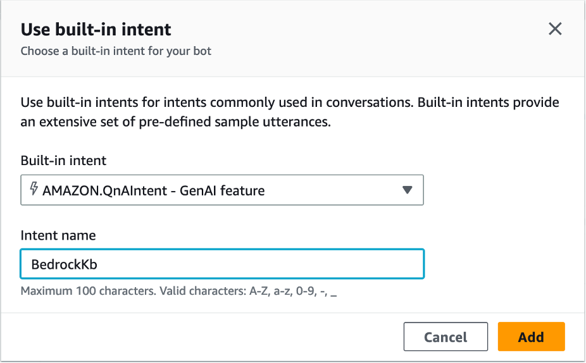
Task: Click the "Maximum 100 characters" hint text
Action: pos(87,292)
